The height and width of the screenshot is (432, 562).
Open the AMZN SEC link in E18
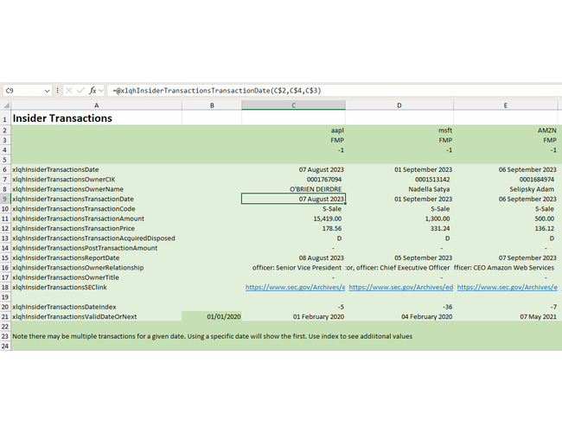[507, 288]
